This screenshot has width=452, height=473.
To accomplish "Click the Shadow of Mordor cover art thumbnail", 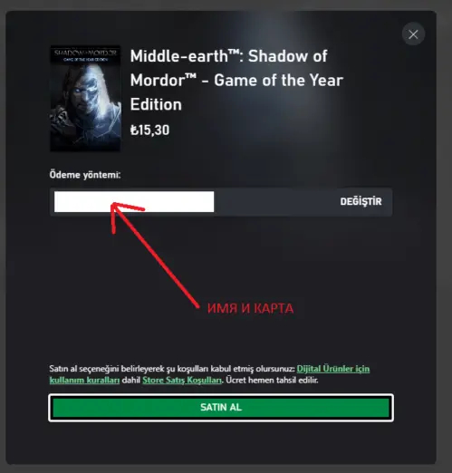I will pyautogui.click(x=85, y=98).
